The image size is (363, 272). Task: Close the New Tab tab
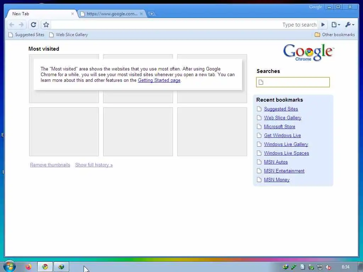pyautogui.click(x=72, y=14)
